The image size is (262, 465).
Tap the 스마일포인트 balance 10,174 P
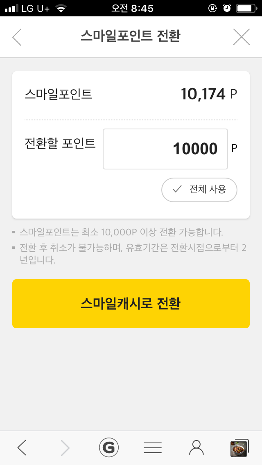pyautogui.click(x=209, y=95)
